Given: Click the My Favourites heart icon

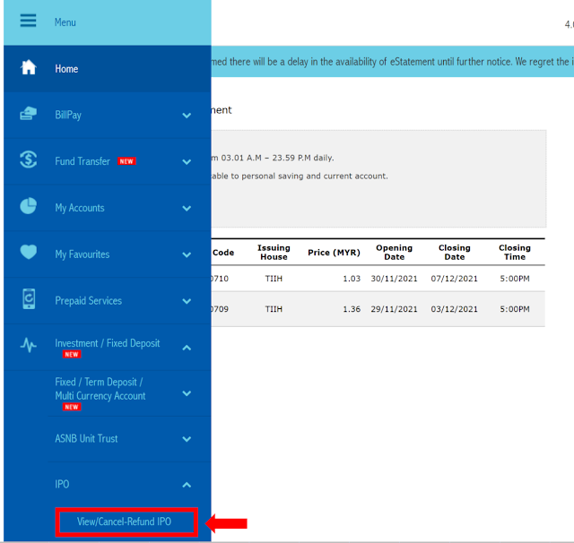Looking at the screenshot, I should pos(28,252).
